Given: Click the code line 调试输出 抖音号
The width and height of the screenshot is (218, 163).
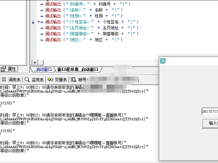Looking at the screenshot, I should point(88,4).
